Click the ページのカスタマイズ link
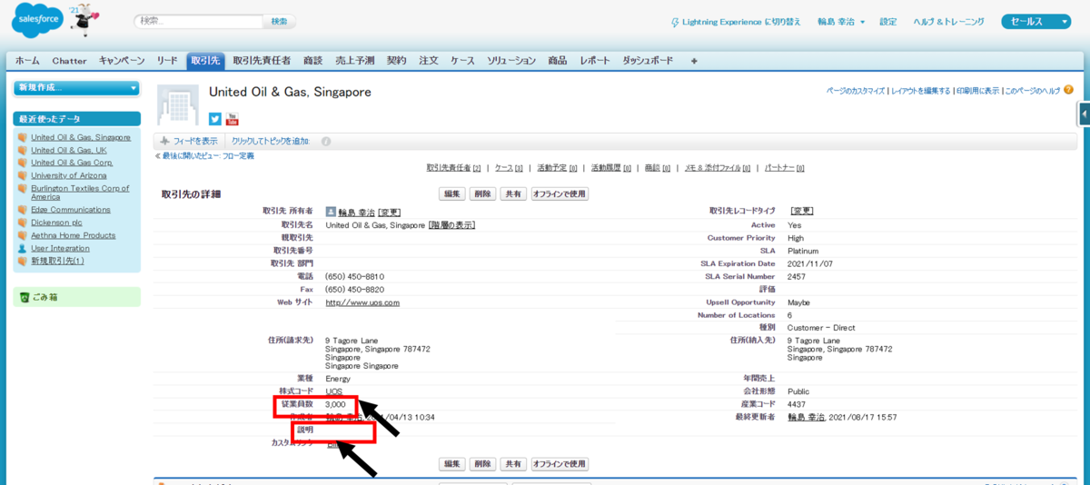 pos(856,91)
